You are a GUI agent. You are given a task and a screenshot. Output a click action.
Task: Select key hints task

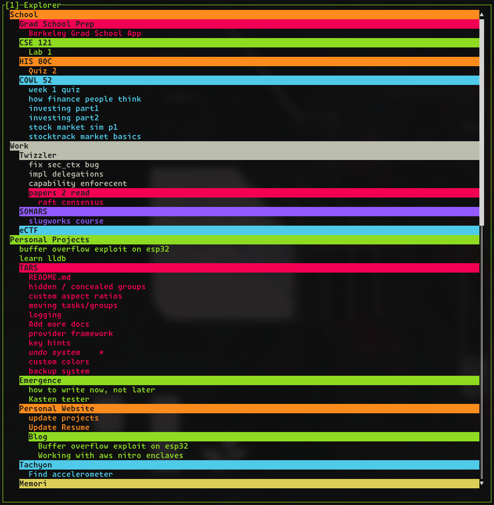(50, 343)
